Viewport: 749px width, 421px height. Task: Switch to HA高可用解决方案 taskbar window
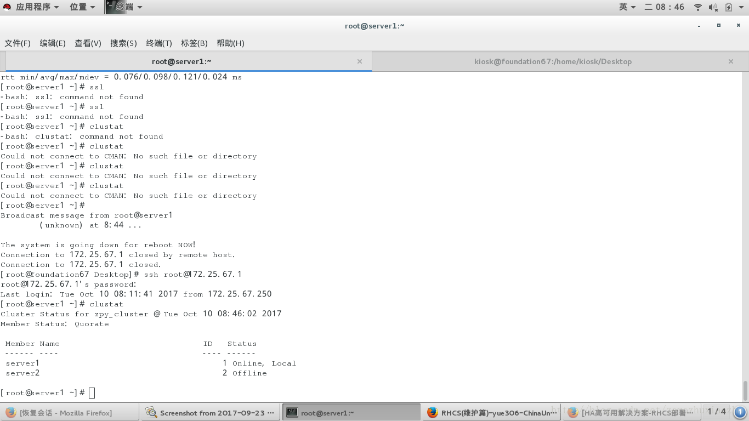point(631,413)
